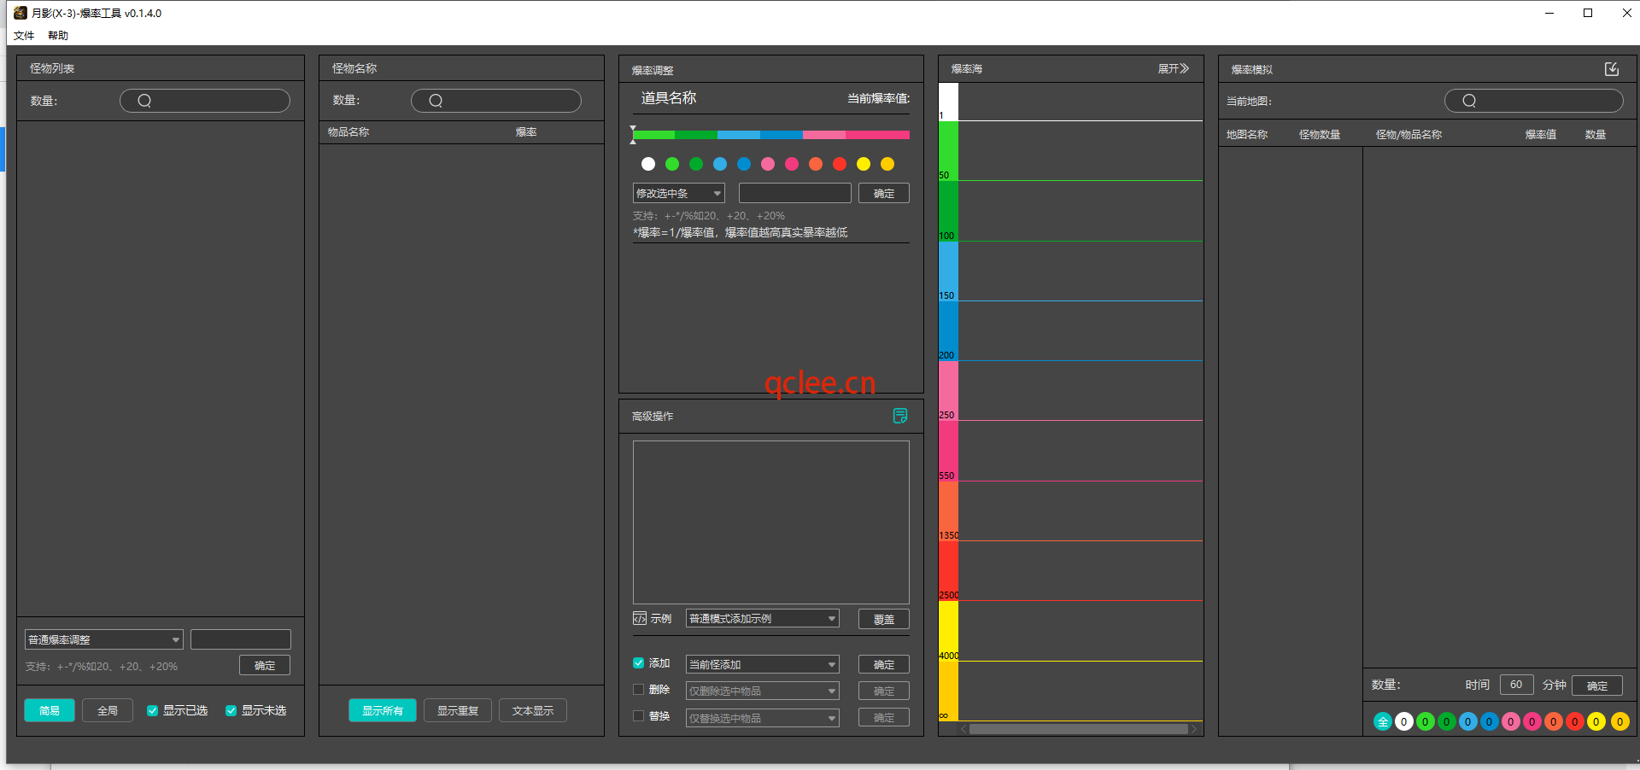This screenshot has height=770, width=1640.
Task: Open the 修改选中条 dropdown
Action: tap(679, 193)
